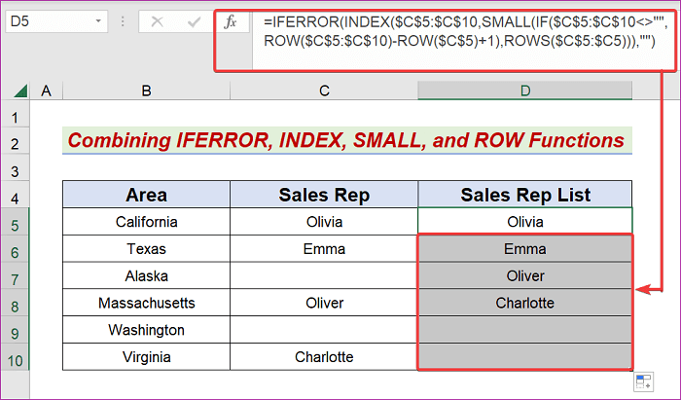Click the Insert Function fx icon
Viewport: 681px width, 400px height.
coord(231,22)
